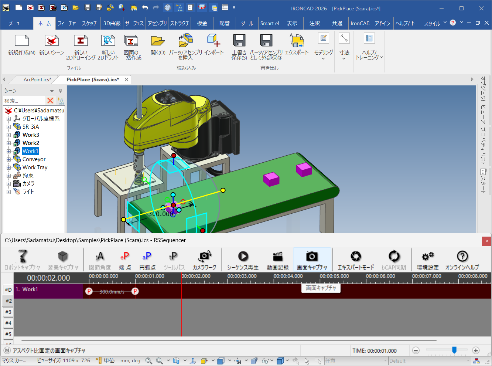Open the シーン panel options arrow
The image size is (492, 366).
(x=52, y=91)
